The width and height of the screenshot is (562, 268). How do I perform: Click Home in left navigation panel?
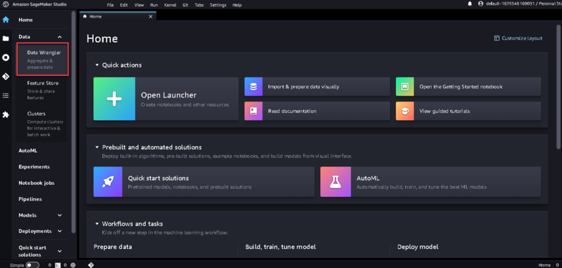coord(25,20)
